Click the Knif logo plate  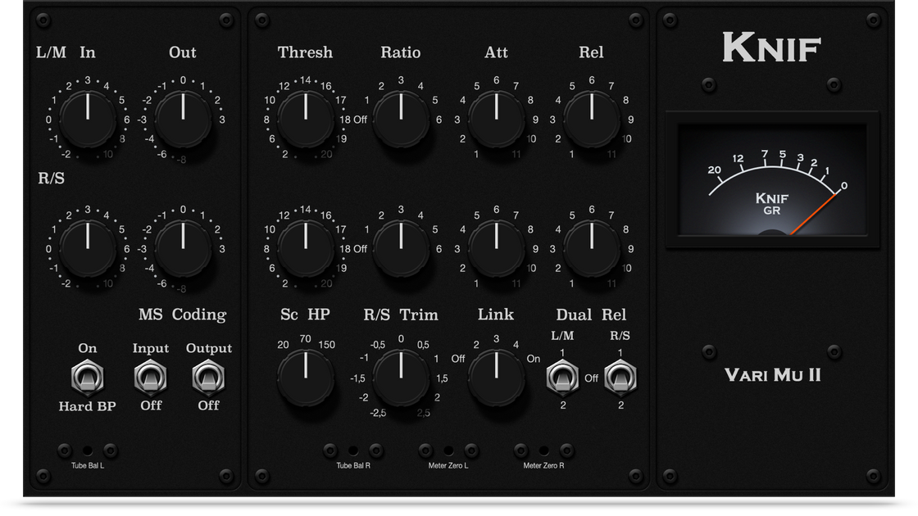pyautogui.click(x=770, y=48)
